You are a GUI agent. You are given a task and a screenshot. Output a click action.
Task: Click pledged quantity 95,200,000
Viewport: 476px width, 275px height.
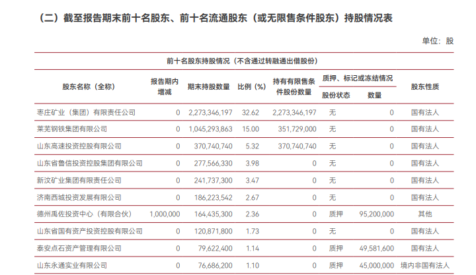click(376, 214)
